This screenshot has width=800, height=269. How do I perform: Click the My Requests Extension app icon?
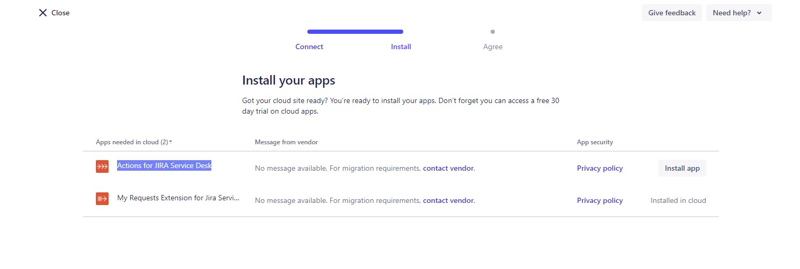click(102, 198)
